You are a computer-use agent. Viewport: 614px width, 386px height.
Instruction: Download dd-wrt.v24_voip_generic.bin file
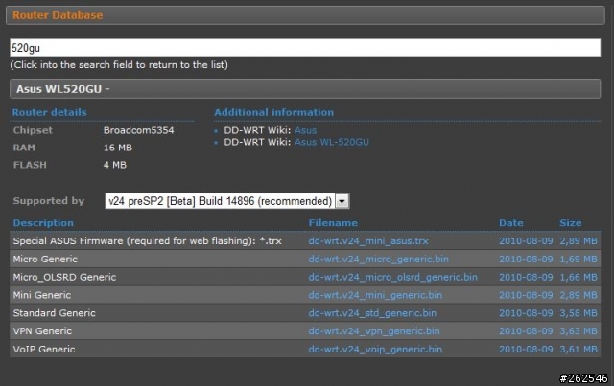coord(375,349)
